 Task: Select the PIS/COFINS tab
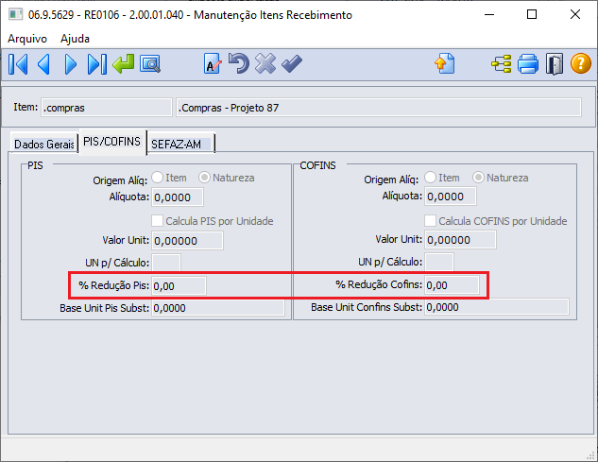point(111,142)
